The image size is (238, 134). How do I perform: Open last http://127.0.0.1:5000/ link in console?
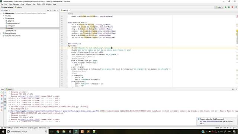[30, 119]
